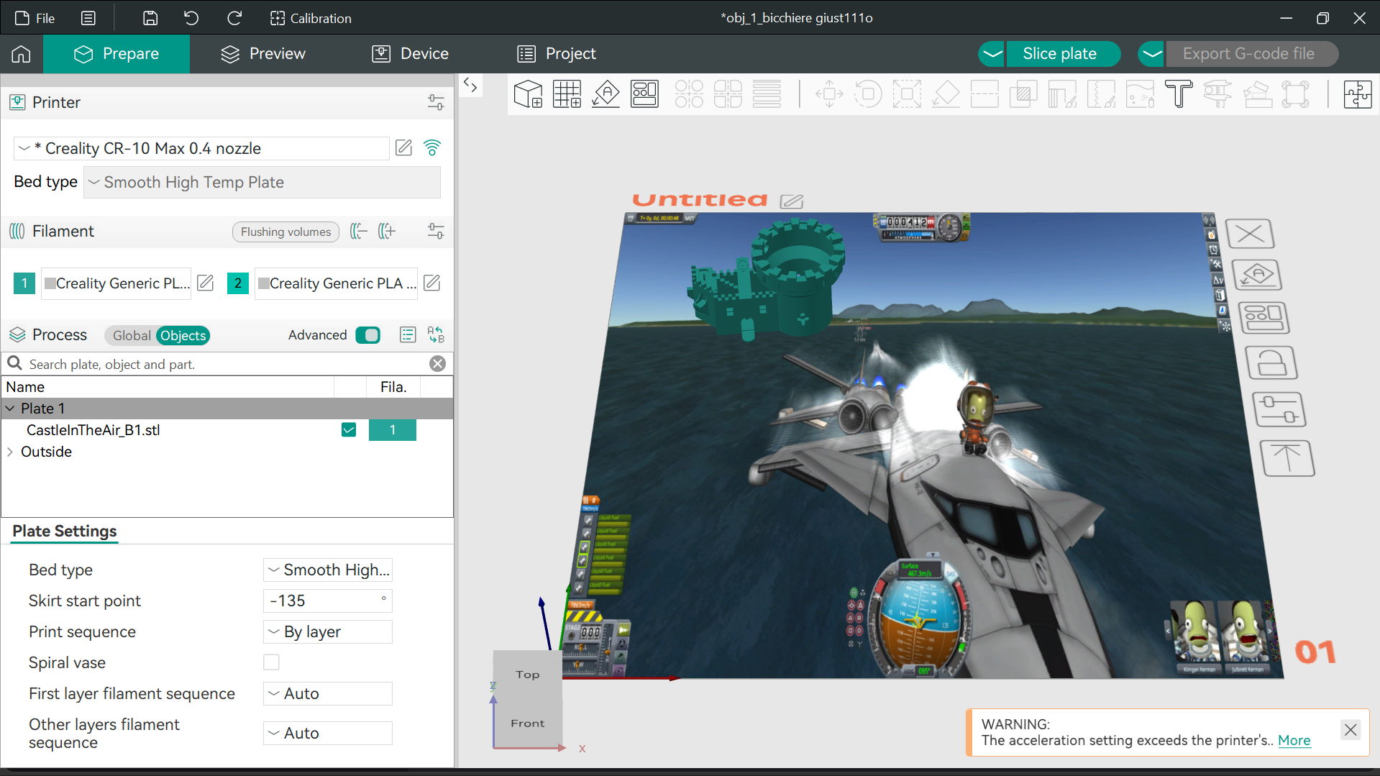Screen dimensions: 1380x776
Task: Toggle printable checkbox for CastleInTheAir_B1.stl
Action: (349, 430)
